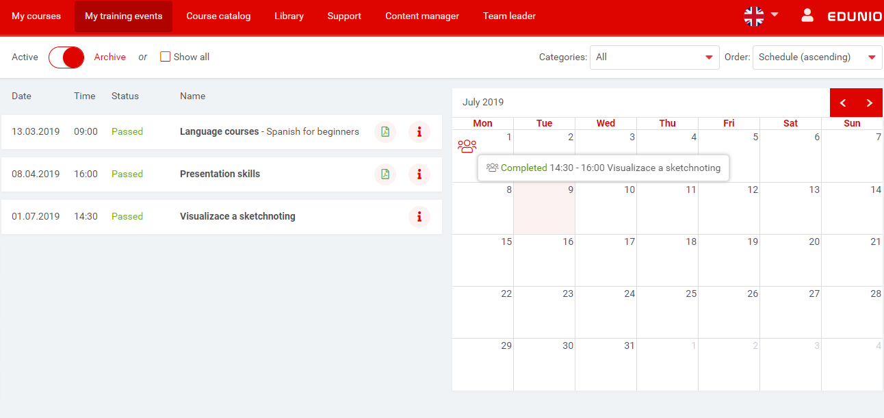Click the Sun weekday header
Image resolution: width=884 pixels, height=418 pixels.
pos(852,124)
